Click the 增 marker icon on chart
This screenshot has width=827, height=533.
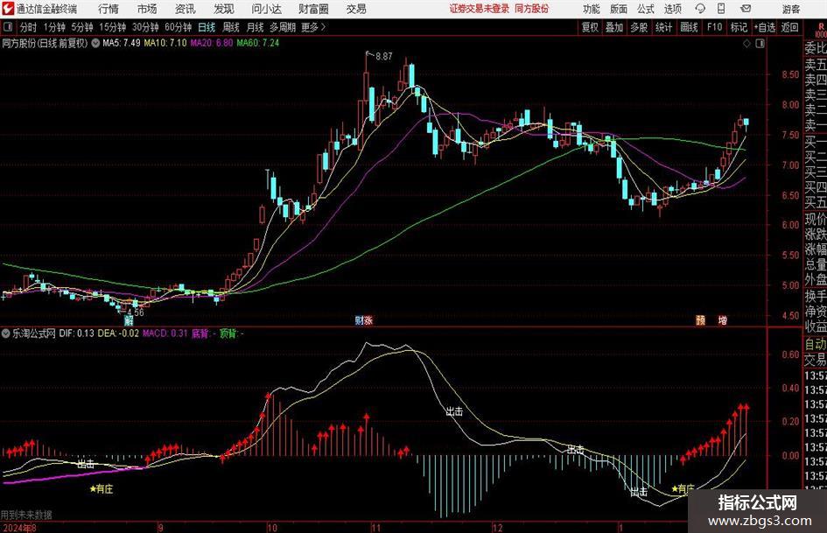coord(723,319)
